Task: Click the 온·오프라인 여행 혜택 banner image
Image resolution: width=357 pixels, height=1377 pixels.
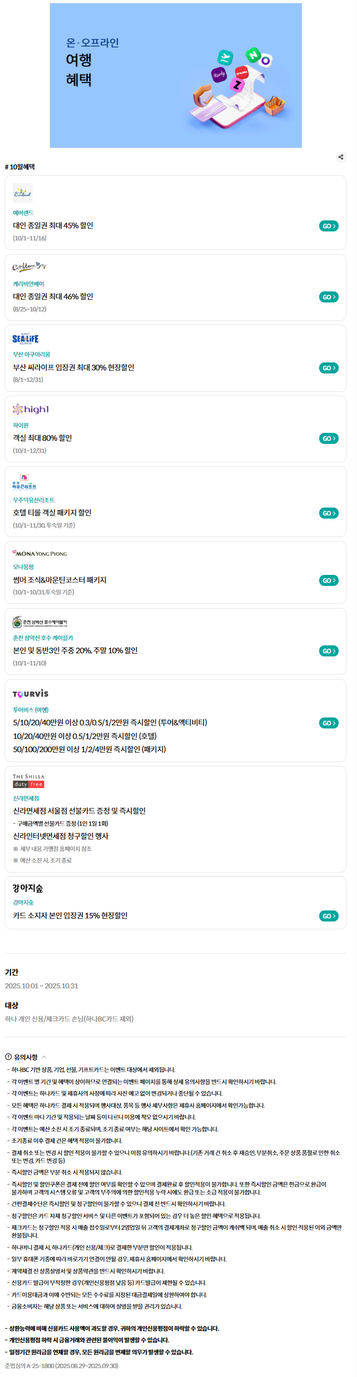Action: click(x=175, y=75)
